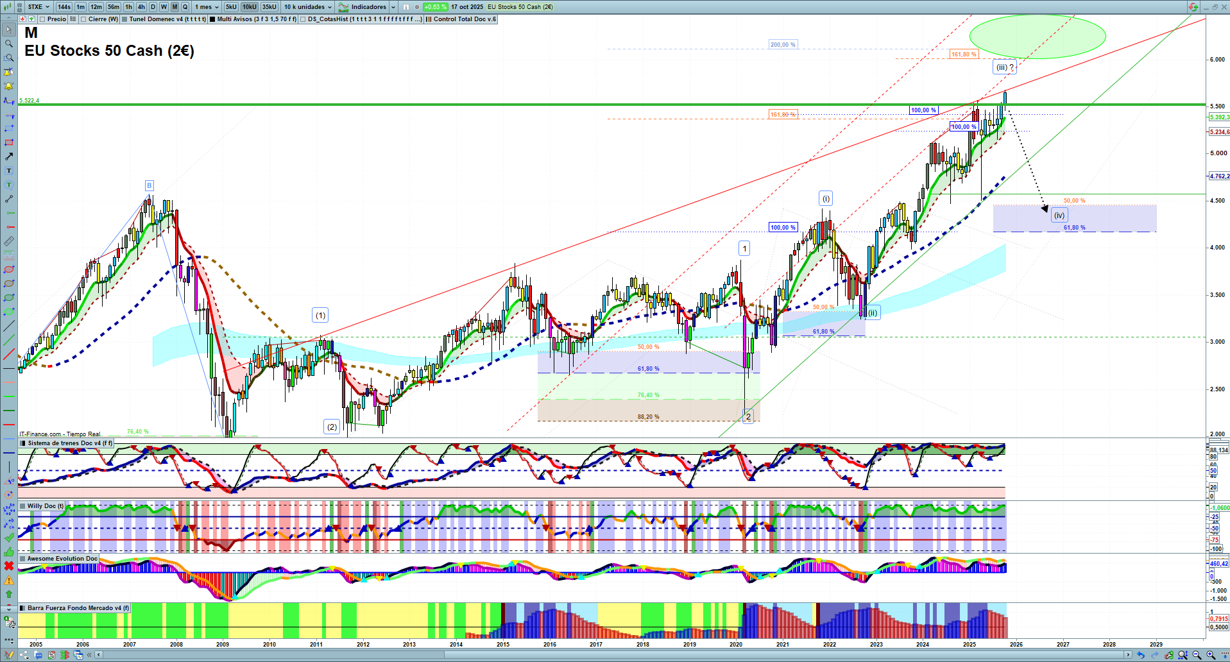Click the green +0,63 % change badge
The height and width of the screenshot is (662, 1230).
coord(436,7)
